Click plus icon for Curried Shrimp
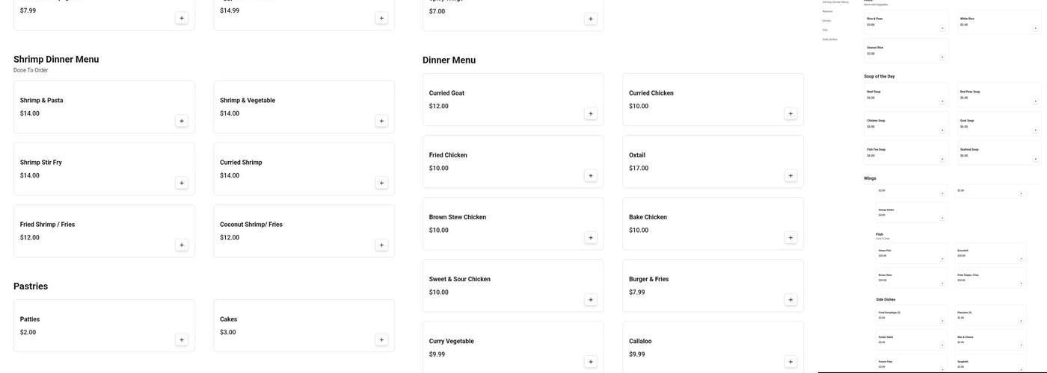Viewport: 1047px width, 373px height. tap(381, 183)
